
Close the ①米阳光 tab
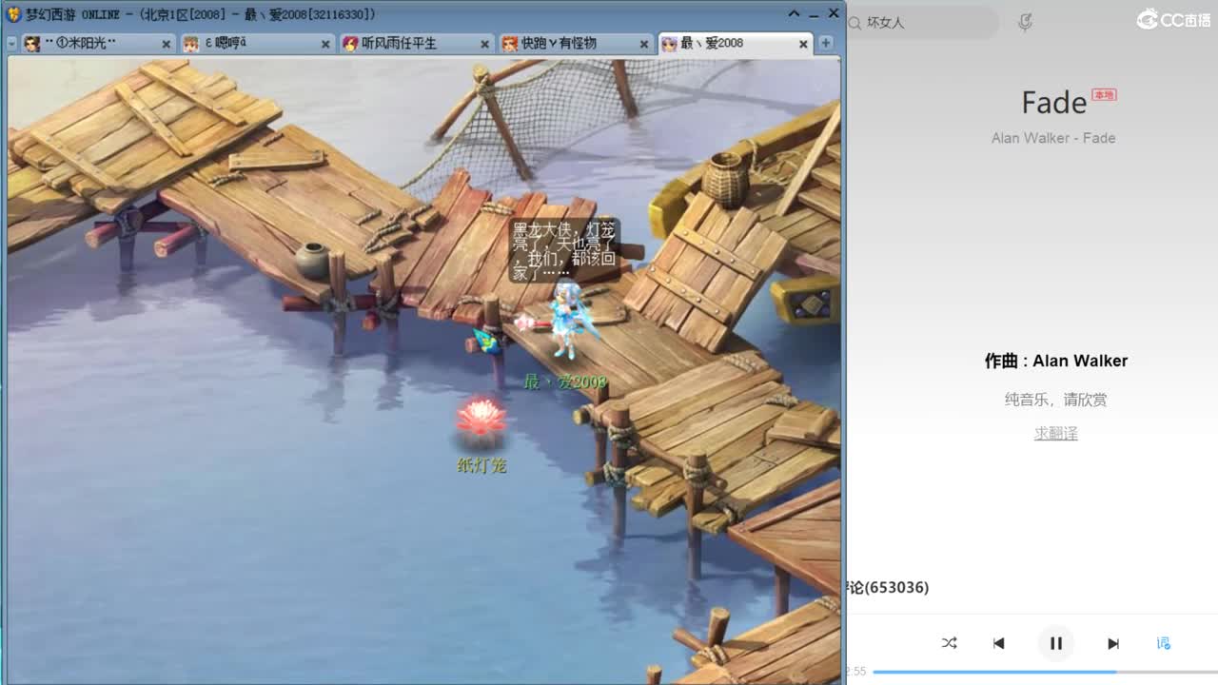tap(167, 44)
